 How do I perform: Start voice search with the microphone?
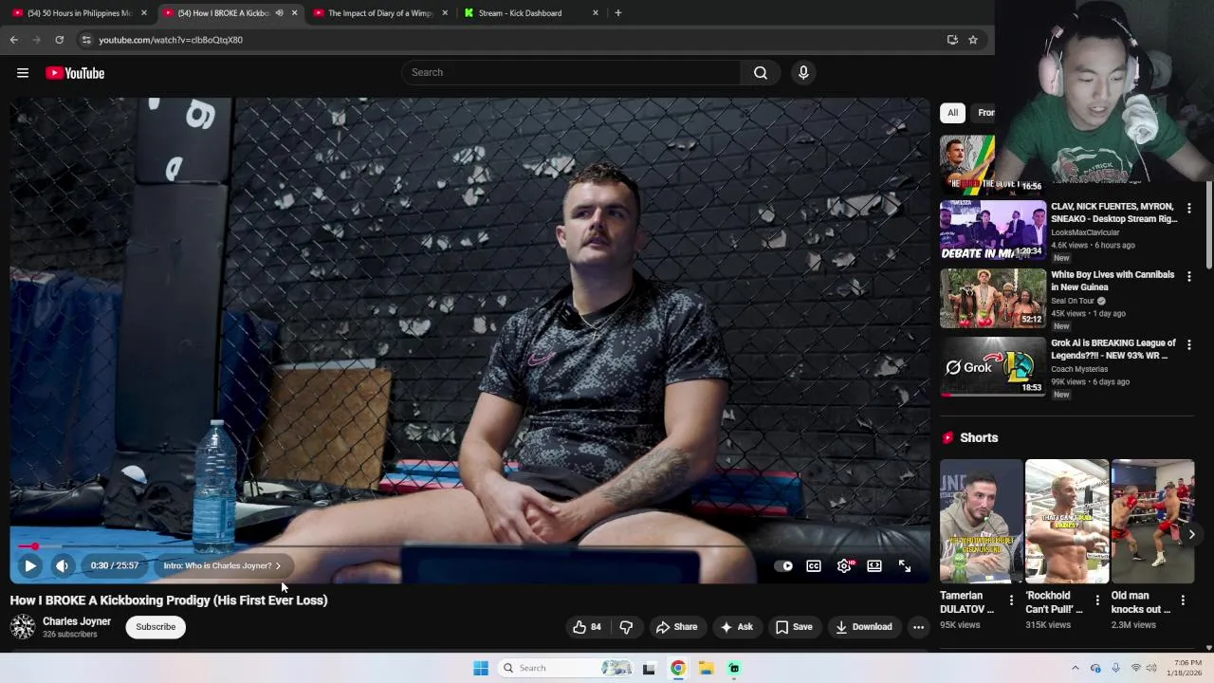803,72
